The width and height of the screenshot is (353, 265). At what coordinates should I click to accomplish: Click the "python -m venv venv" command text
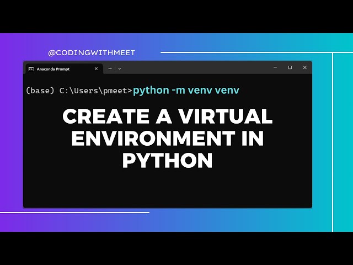(x=186, y=90)
